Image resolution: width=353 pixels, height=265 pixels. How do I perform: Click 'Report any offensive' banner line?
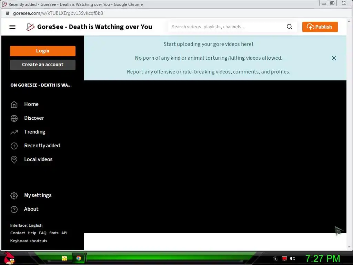click(x=209, y=72)
